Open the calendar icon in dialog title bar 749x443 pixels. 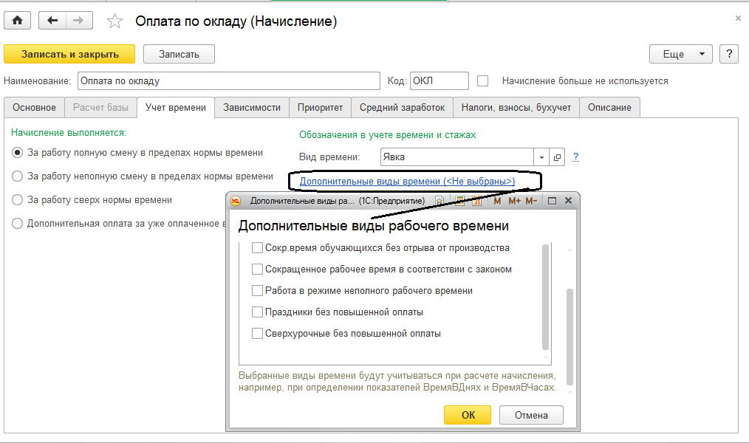476,201
